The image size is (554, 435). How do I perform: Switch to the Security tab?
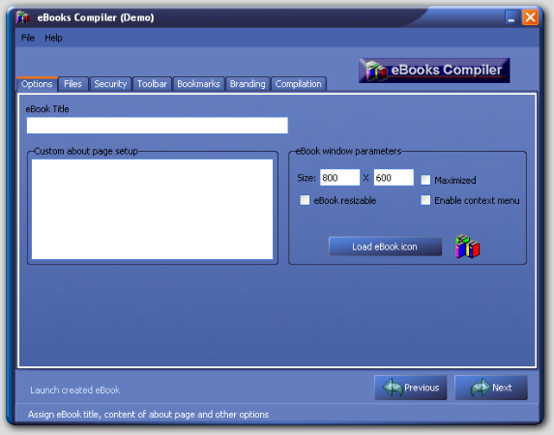(110, 84)
